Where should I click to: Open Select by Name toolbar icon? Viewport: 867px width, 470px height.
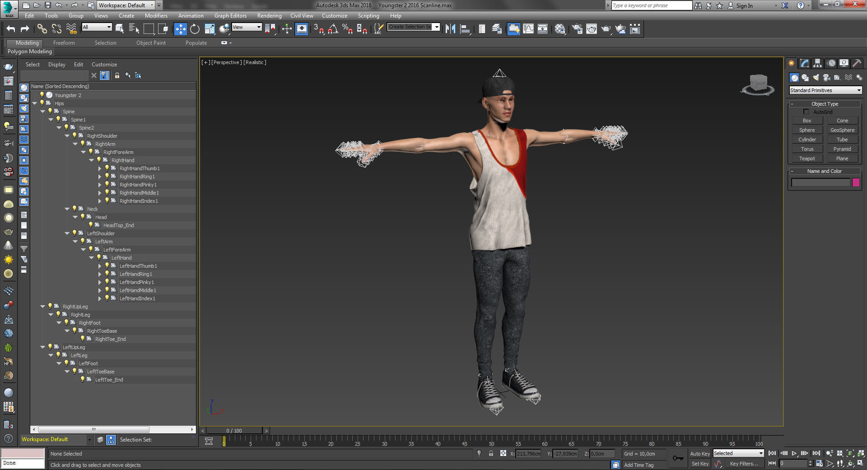point(134,29)
